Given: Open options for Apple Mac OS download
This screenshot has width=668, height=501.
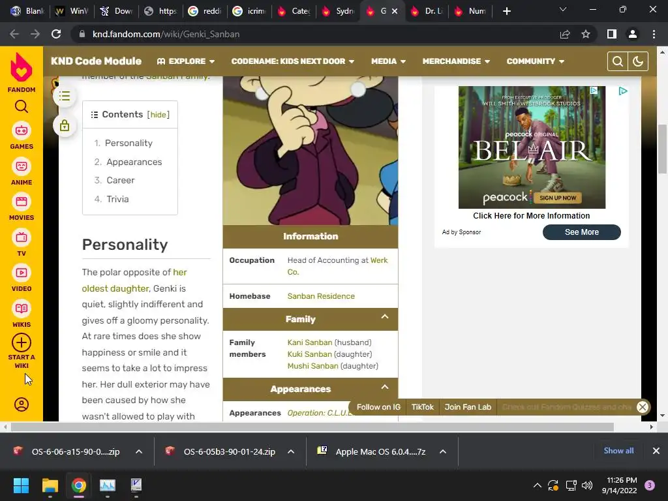Looking at the screenshot, I should coord(443,451).
